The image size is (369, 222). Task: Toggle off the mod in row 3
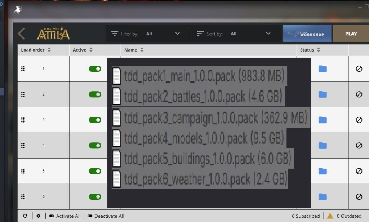click(x=95, y=120)
